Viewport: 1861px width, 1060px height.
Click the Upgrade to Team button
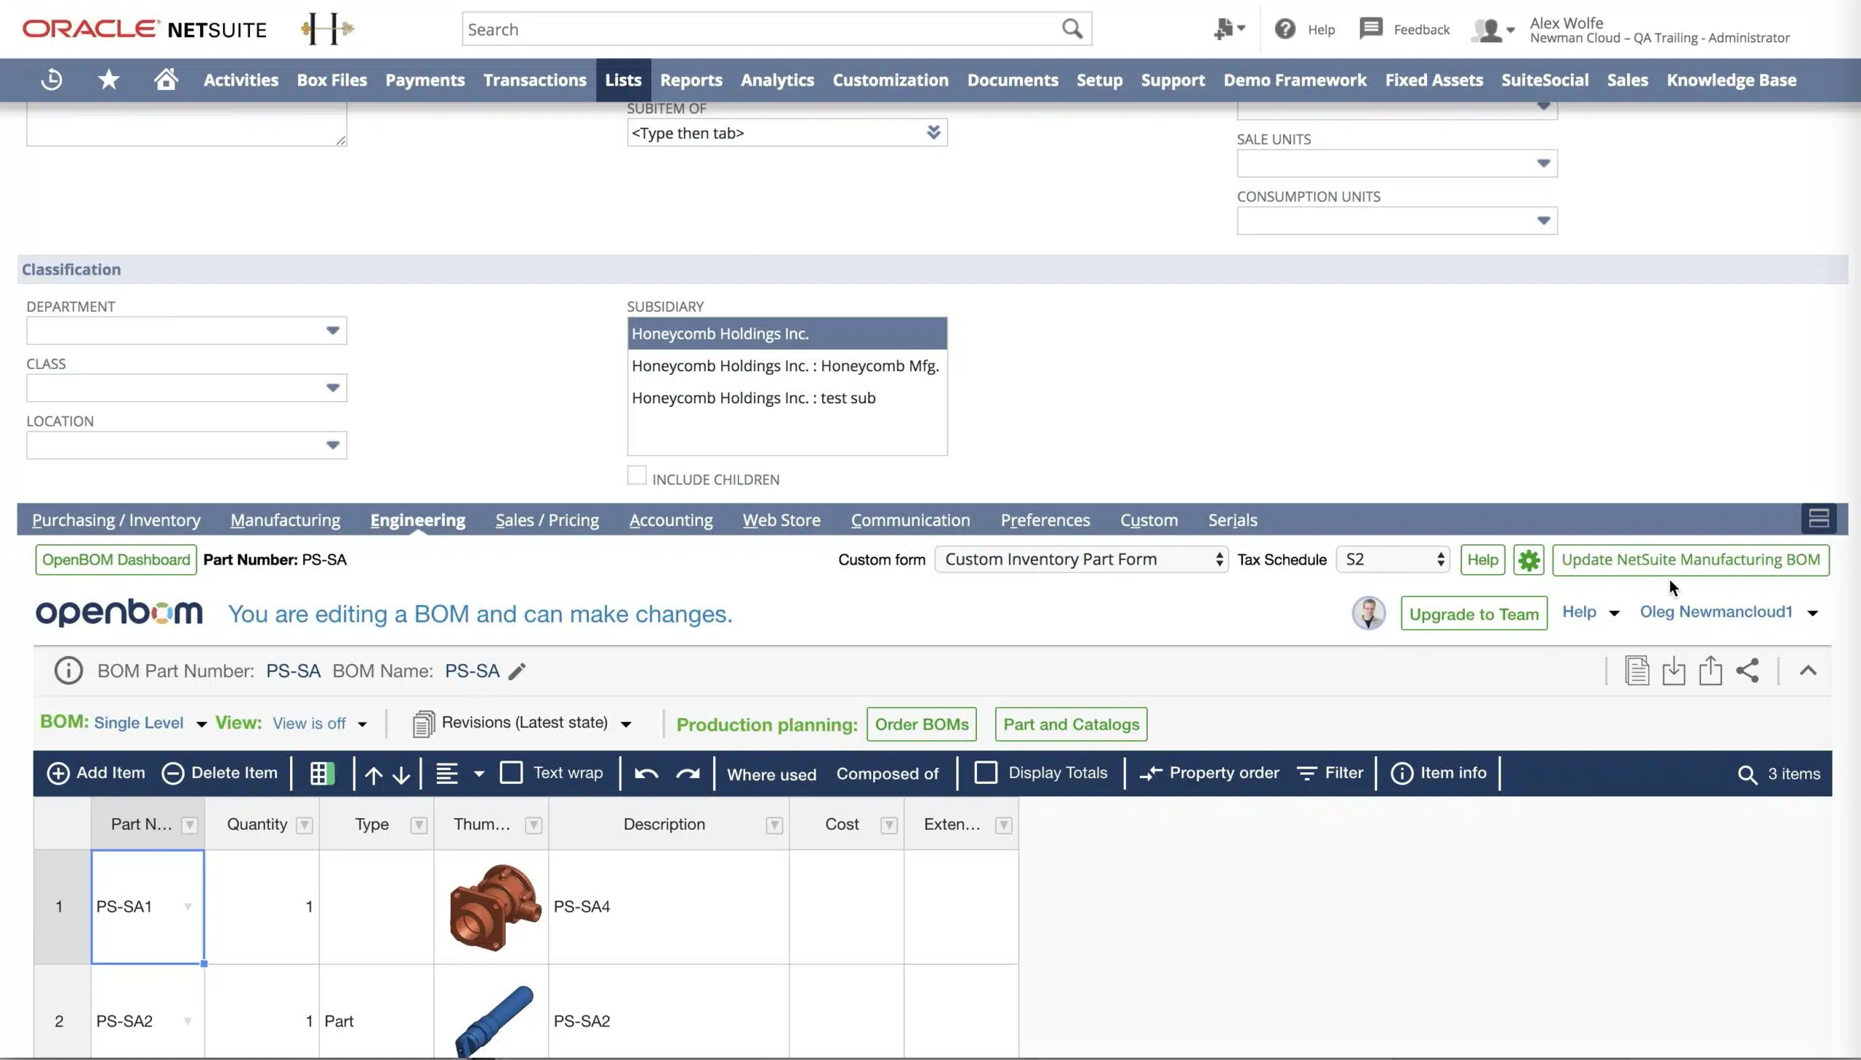(1474, 614)
